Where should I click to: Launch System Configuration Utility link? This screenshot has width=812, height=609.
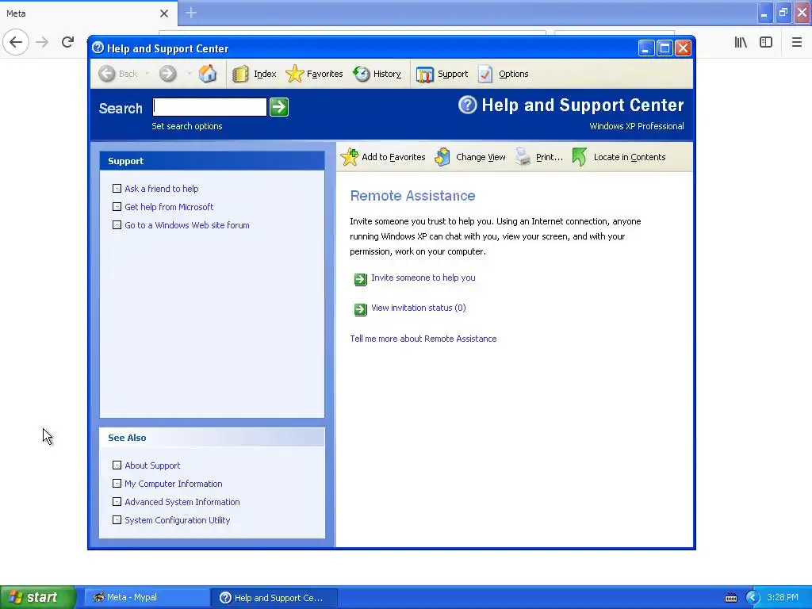pyautogui.click(x=177, y=520)
